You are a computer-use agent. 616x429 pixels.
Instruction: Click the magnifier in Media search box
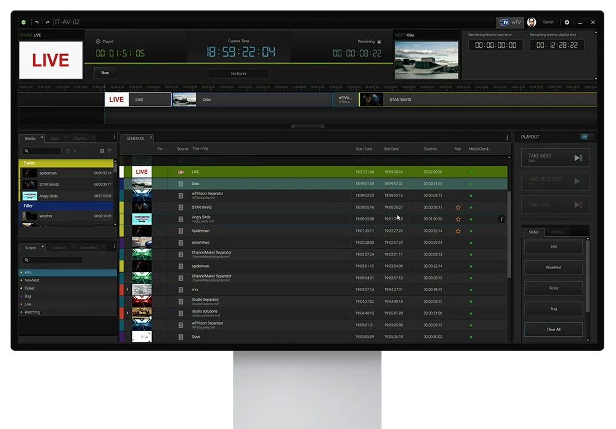(x=26, y=151)
